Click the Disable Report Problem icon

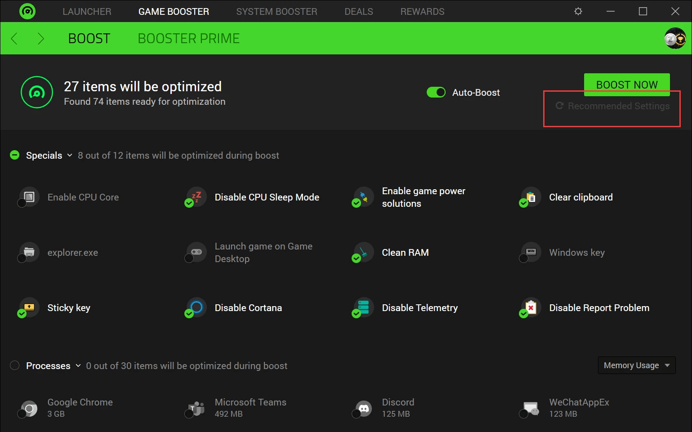531,307
